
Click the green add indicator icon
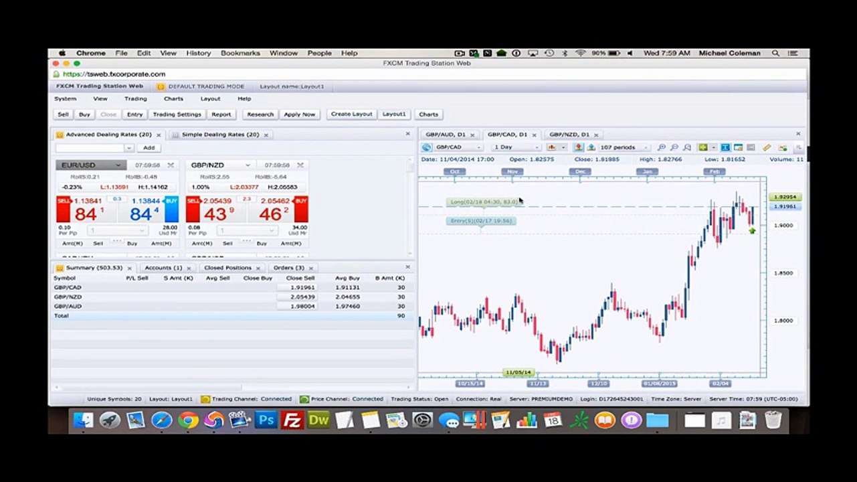tap(702, 147)
